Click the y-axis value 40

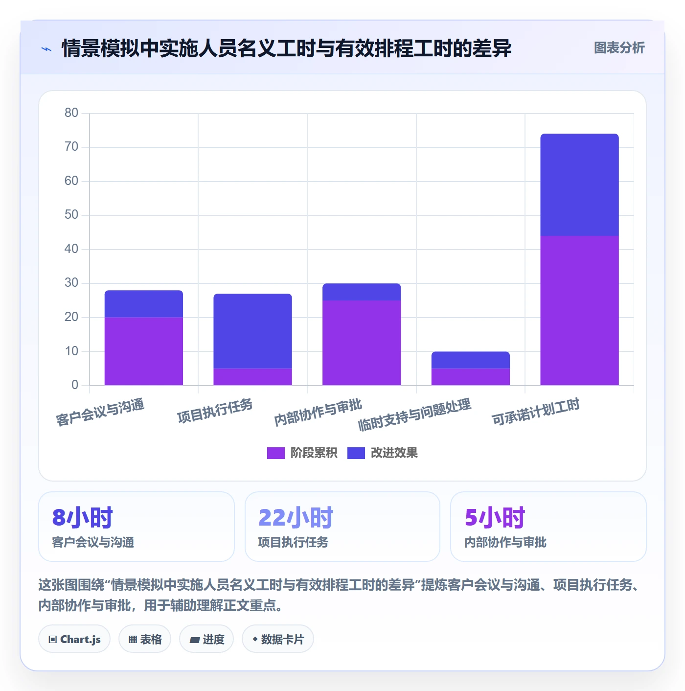click(71, 249)
